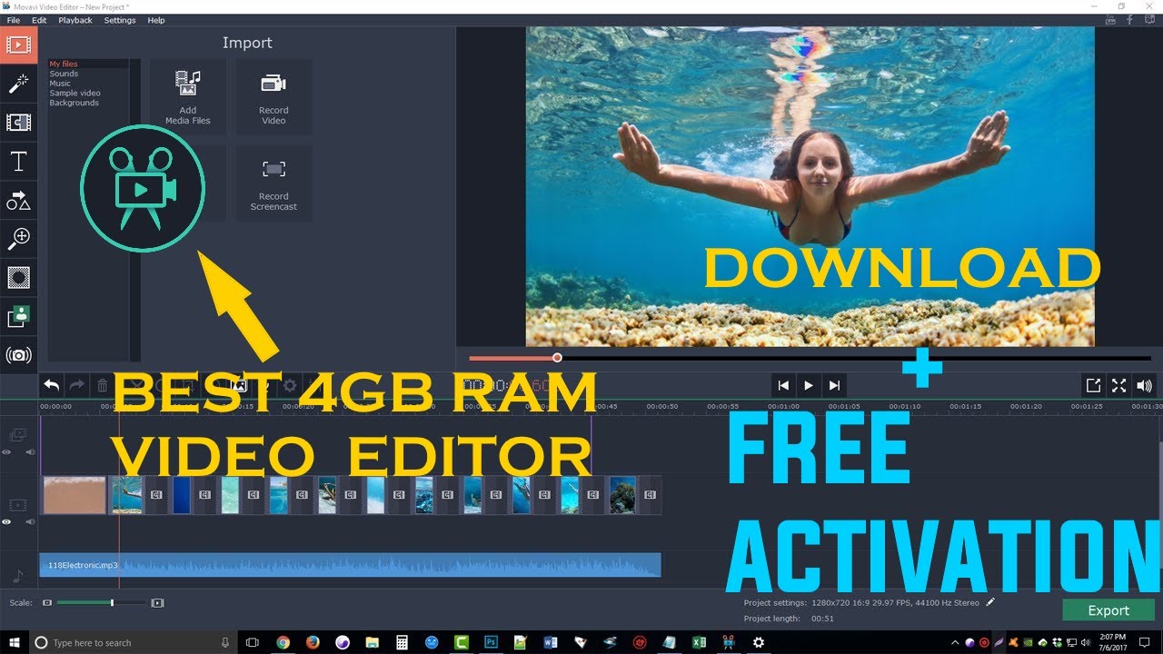Open Calculator from the taskbar

402,642
